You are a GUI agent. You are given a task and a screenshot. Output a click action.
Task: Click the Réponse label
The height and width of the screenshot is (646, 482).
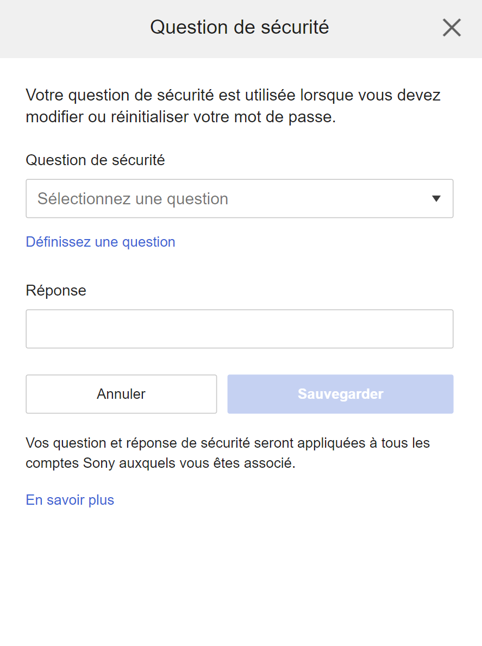(55, 290)
